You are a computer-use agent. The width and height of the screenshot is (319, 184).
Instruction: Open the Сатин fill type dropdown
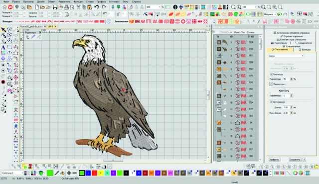coord(286,56)
